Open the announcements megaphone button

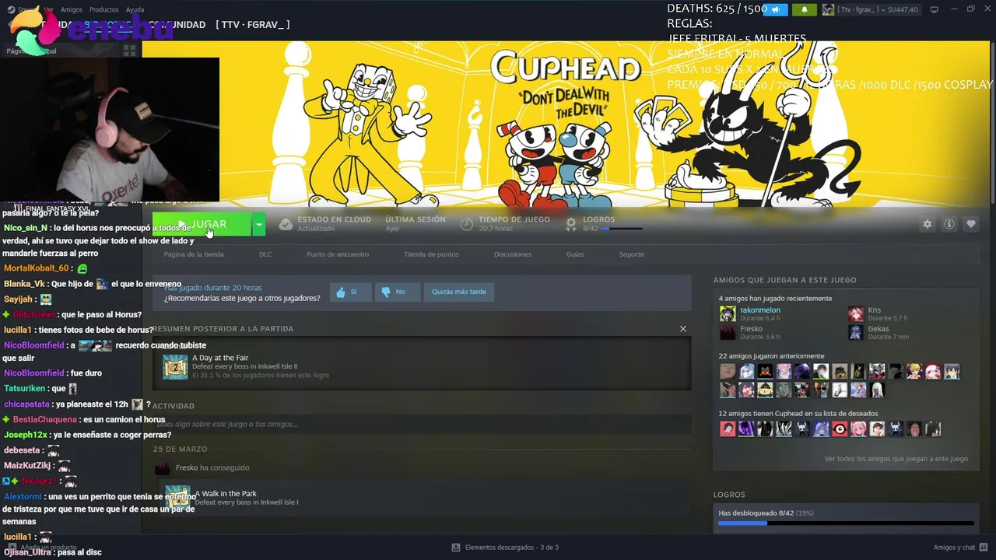tap(775, 9)
